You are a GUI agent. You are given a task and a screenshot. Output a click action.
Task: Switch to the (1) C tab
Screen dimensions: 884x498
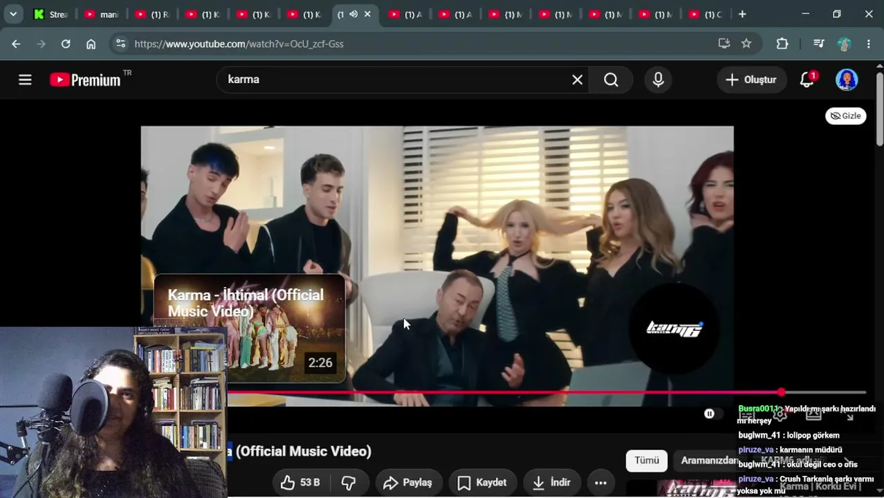[706, 14]
